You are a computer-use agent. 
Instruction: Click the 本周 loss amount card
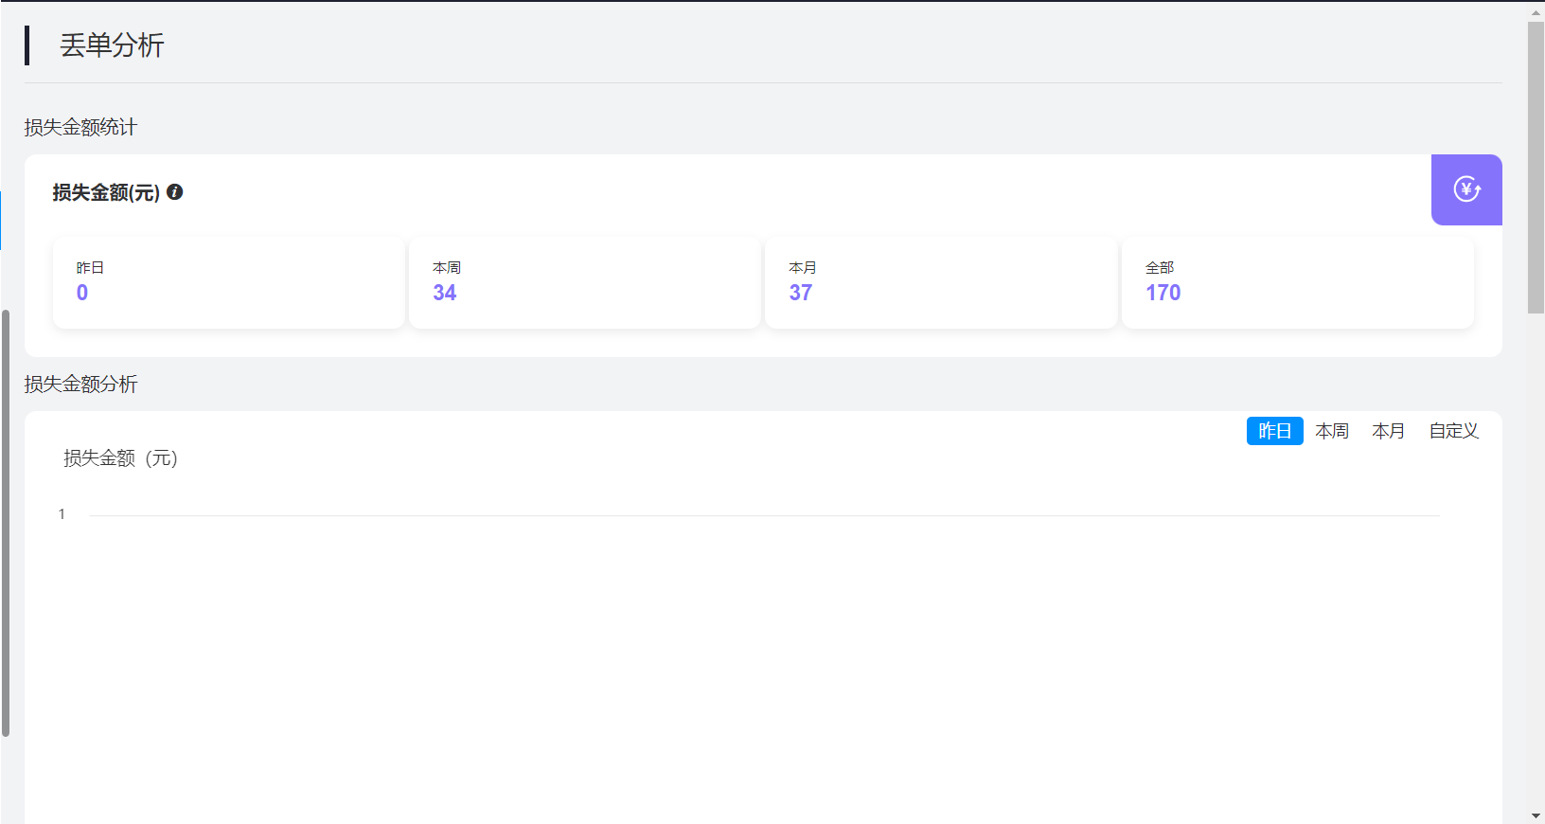tap(584, 282)
